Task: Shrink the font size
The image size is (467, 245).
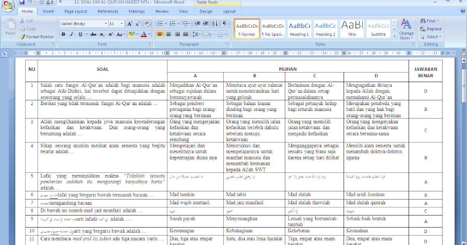Action: pyautogui.click(x=137, y=24)
